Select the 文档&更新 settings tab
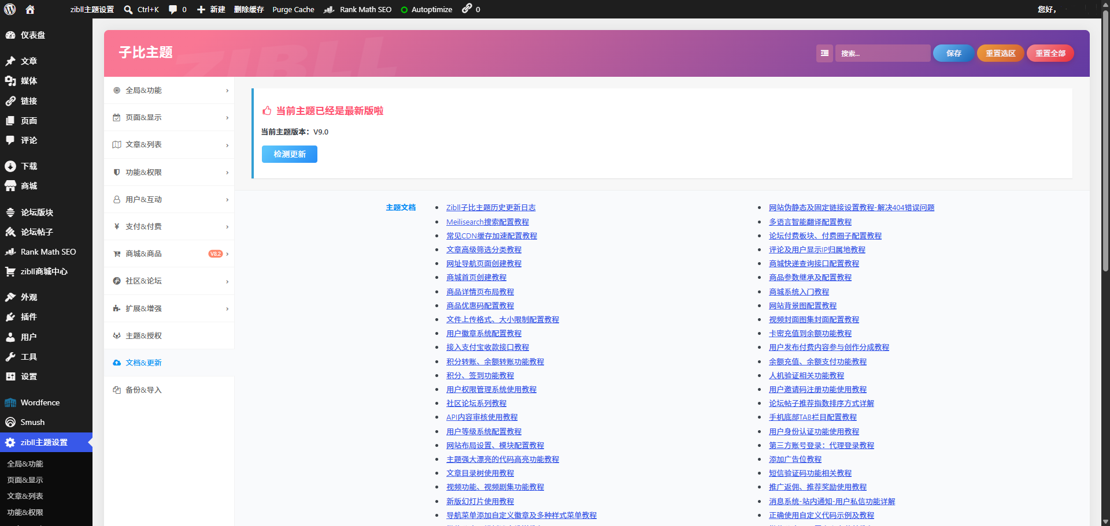 coord(169,363)
